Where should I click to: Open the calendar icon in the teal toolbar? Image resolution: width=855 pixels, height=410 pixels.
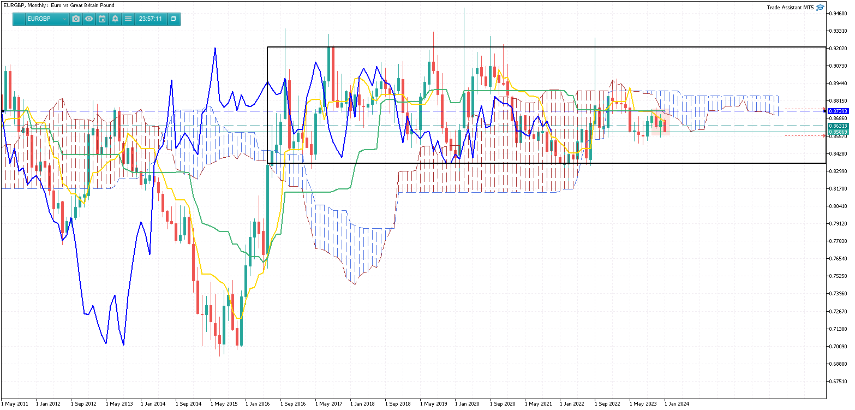pyautogui.click(x=102, y=19)
